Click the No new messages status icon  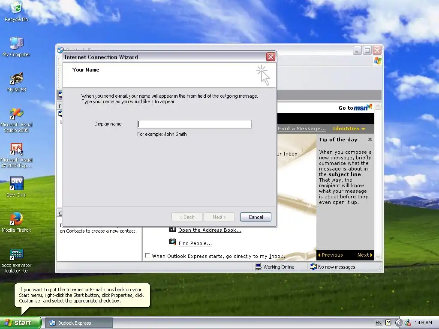(313, 266)
